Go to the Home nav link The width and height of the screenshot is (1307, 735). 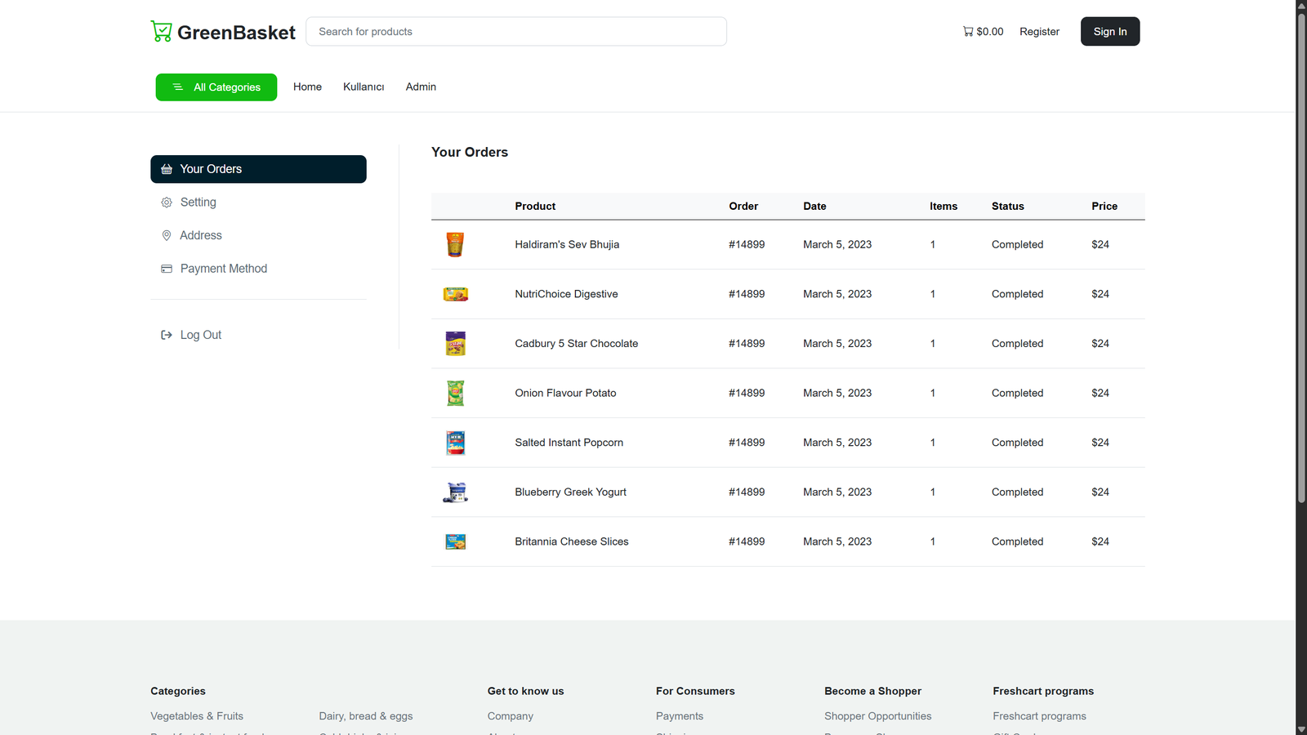pyautogui.click(x=307, y=87)
